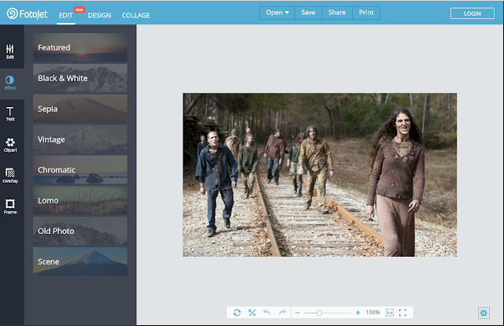Click the reset/refresh icon in bottom toolbar
This screenshot has height=326, width=504.
click(x=237, y=313)
